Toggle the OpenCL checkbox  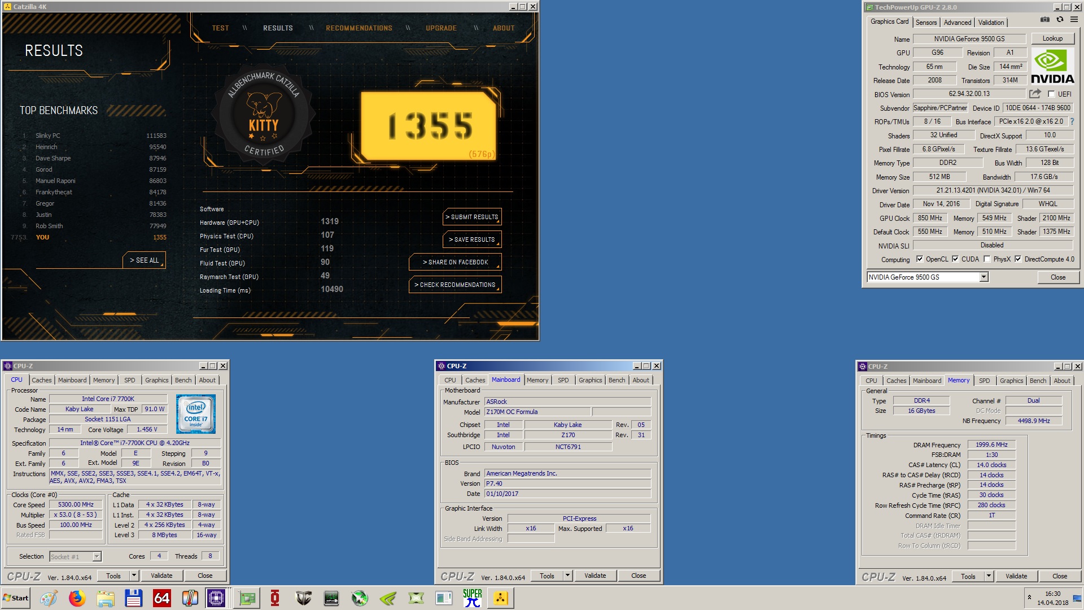click(920, 259)
